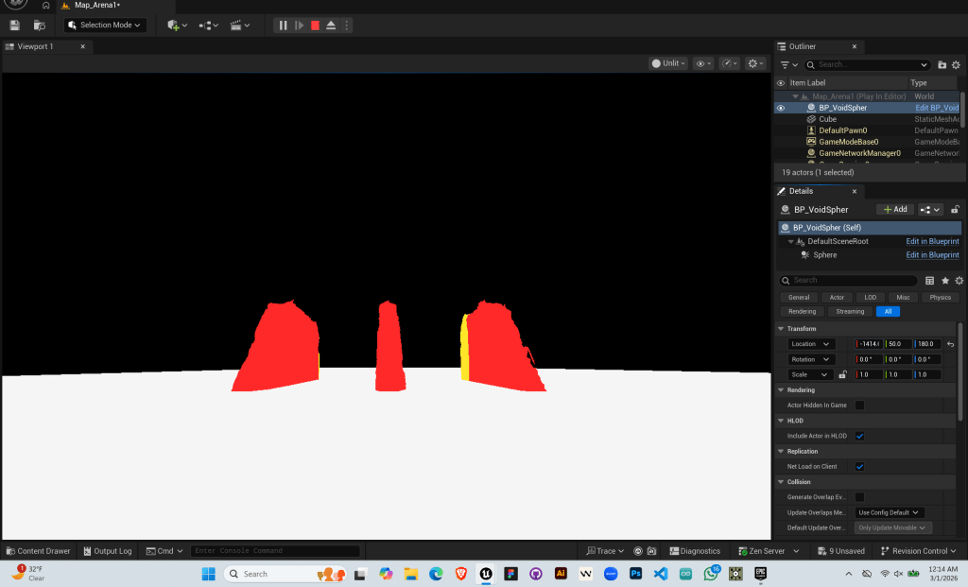Image resolution: width=968 pixels, height=587 pixels.
Task: Open Update Overlaps Method dropdown
Action: pos(889,512)
